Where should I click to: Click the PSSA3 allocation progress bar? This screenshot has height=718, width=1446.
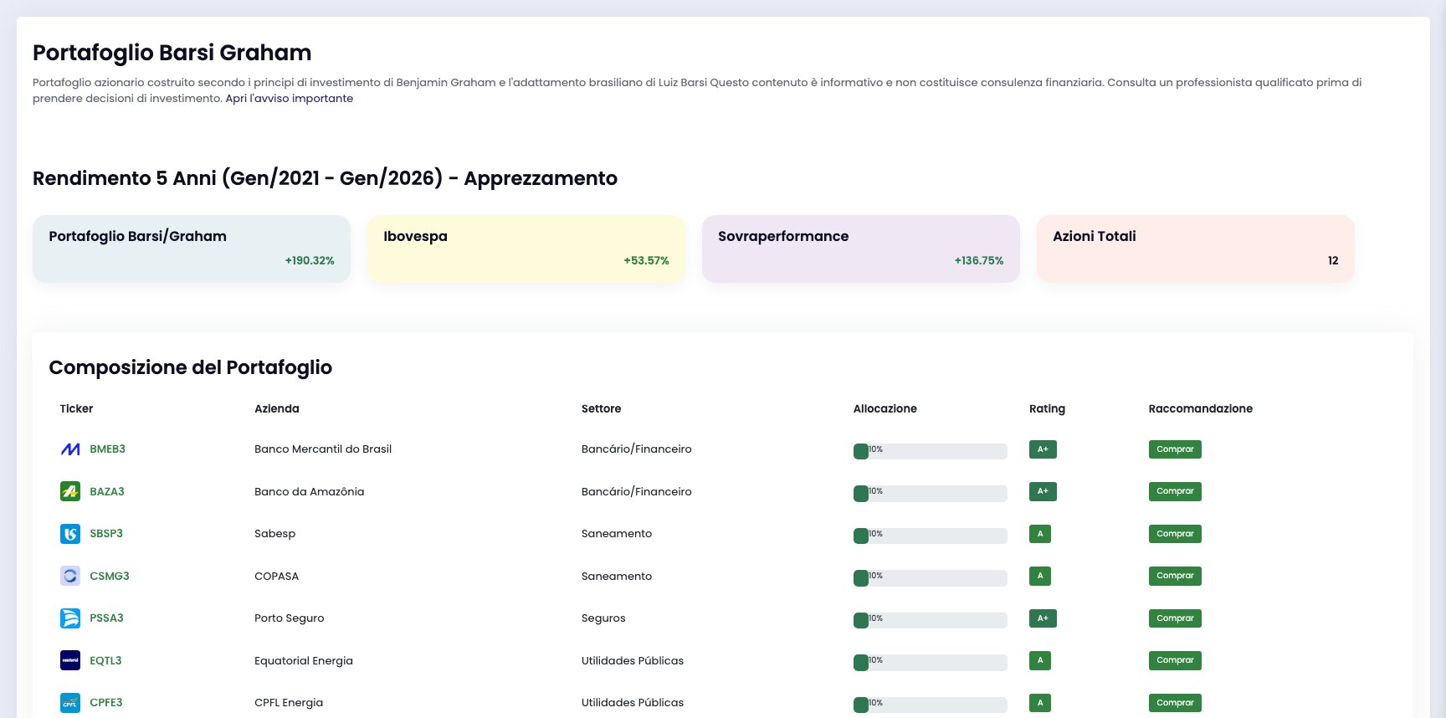click(x=930, y=620)
